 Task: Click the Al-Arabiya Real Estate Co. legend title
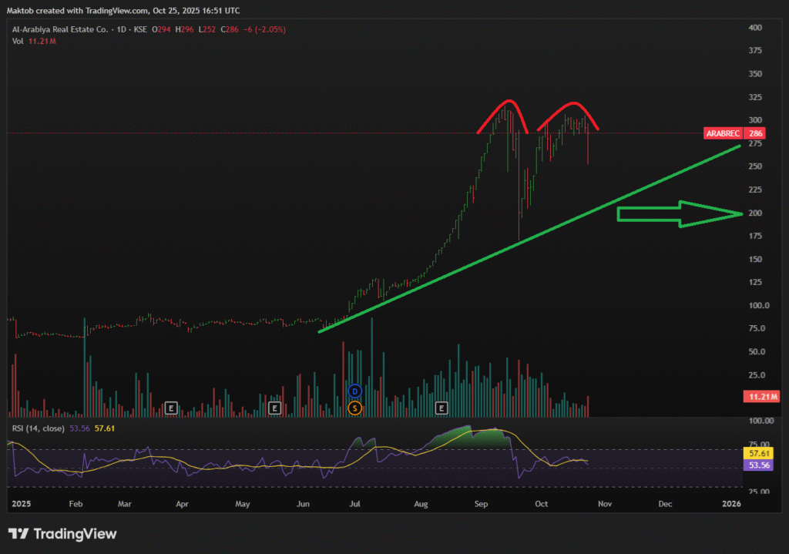pos(59,29)
